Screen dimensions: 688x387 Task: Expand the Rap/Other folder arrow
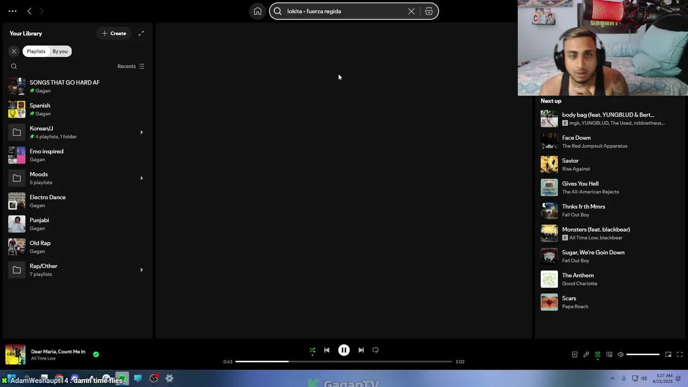[141, 270]
